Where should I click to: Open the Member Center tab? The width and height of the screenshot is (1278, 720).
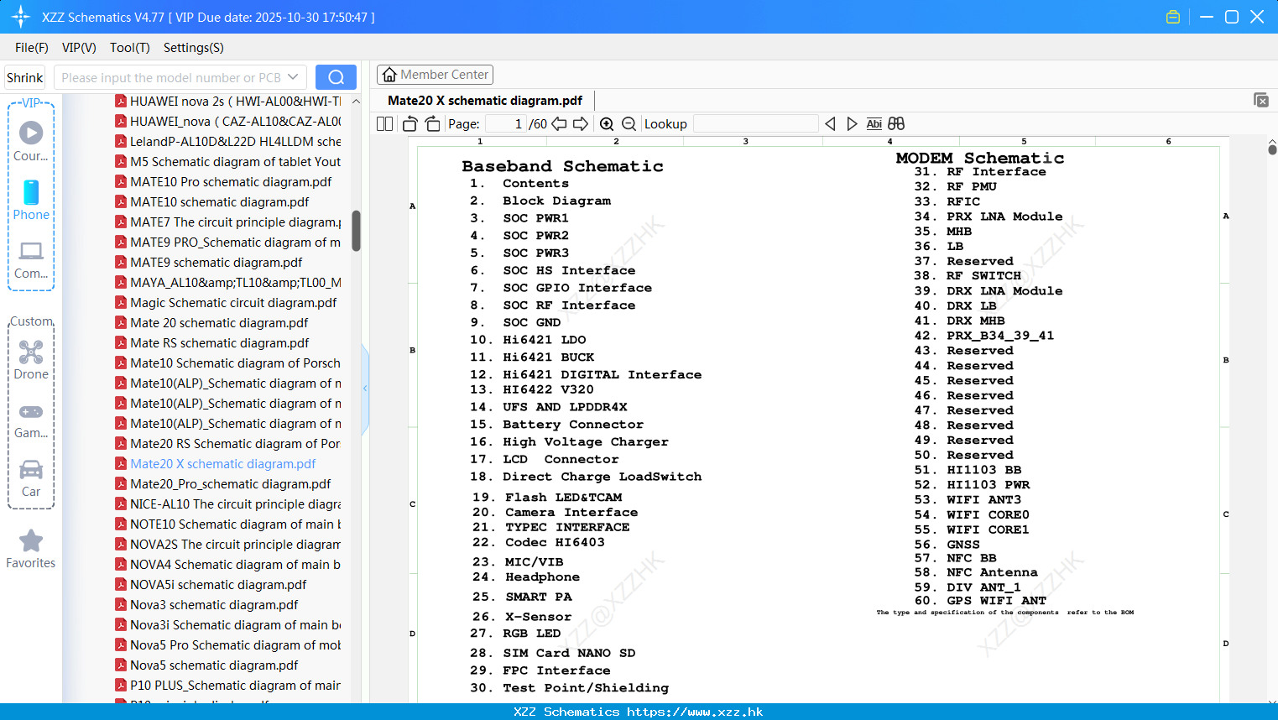(x=435, y=75)
